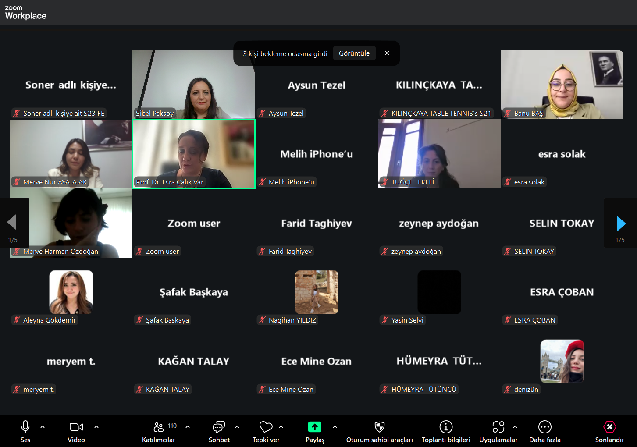Open the Uygulamalar apps icon
Image resolution: width=637 pixels, height=447 pixels.
pos(498,427)
